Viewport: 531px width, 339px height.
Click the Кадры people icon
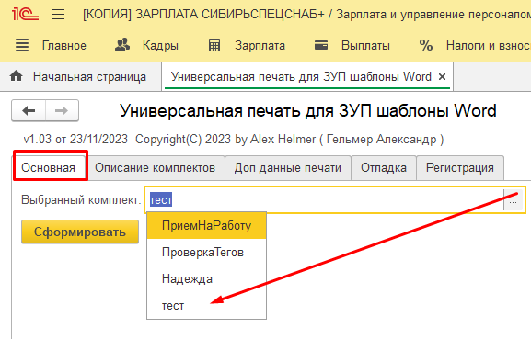[x=122, y=45]
